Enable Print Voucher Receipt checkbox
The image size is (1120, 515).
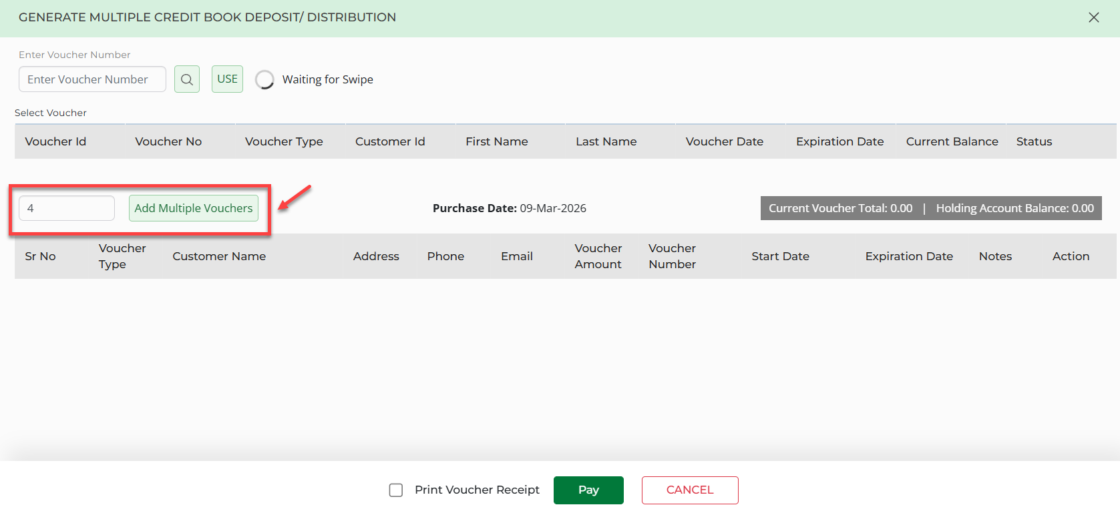coord(396,490)
